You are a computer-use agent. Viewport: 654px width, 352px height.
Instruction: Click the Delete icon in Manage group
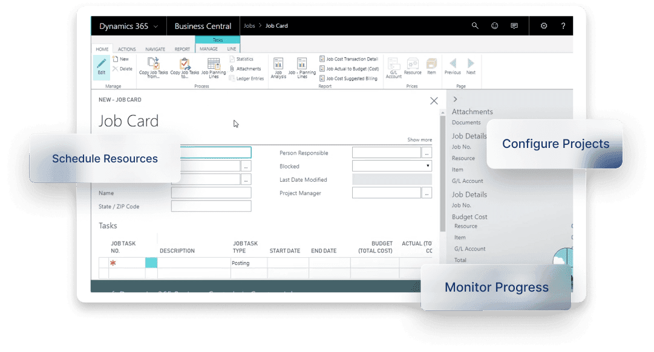click(116, 68)
